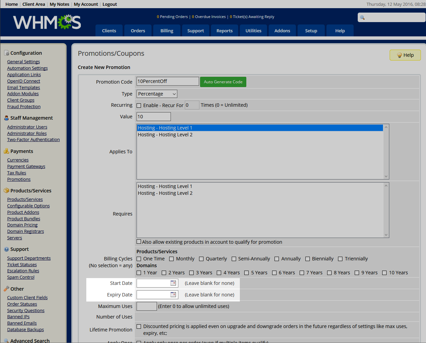426x343 pixels.
Task: Click the Payments coins icon
Action: pos(6,151)
